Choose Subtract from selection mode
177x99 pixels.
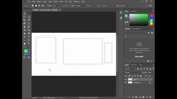click(x=39, y=5)
